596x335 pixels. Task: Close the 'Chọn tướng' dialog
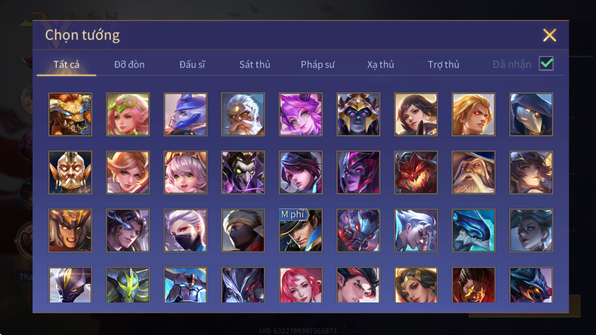click(549, 35)
